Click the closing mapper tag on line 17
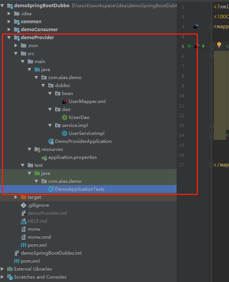Viewport: 229px width, 282px height. 221,165
